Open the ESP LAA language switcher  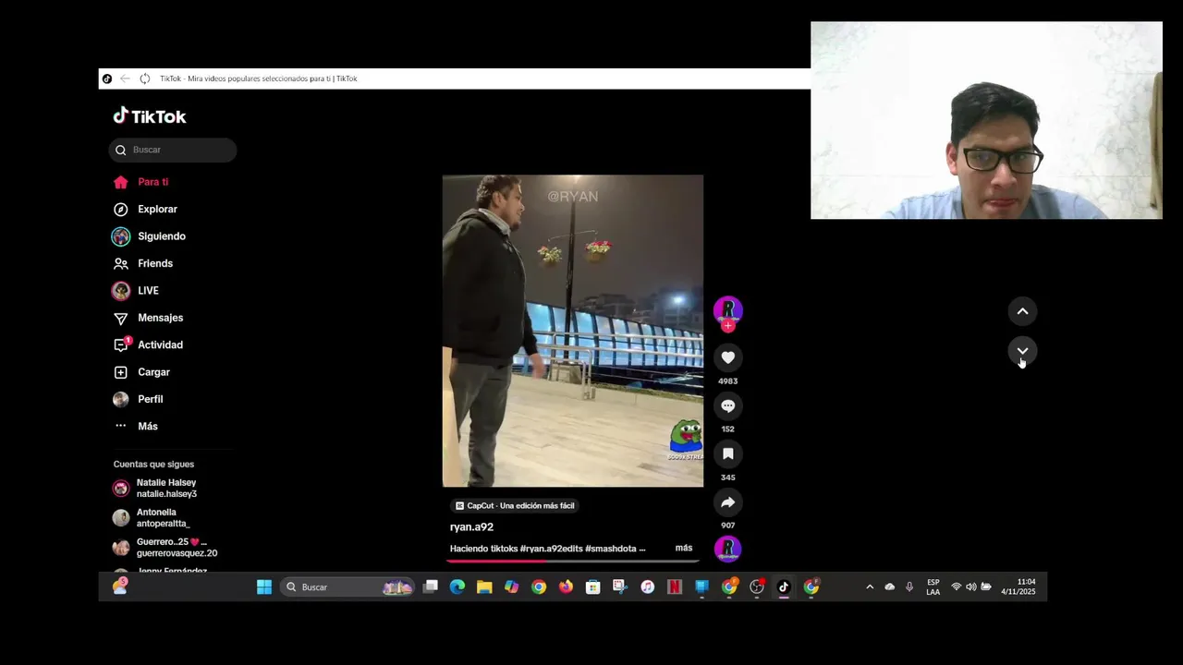(x=933, y=587)
